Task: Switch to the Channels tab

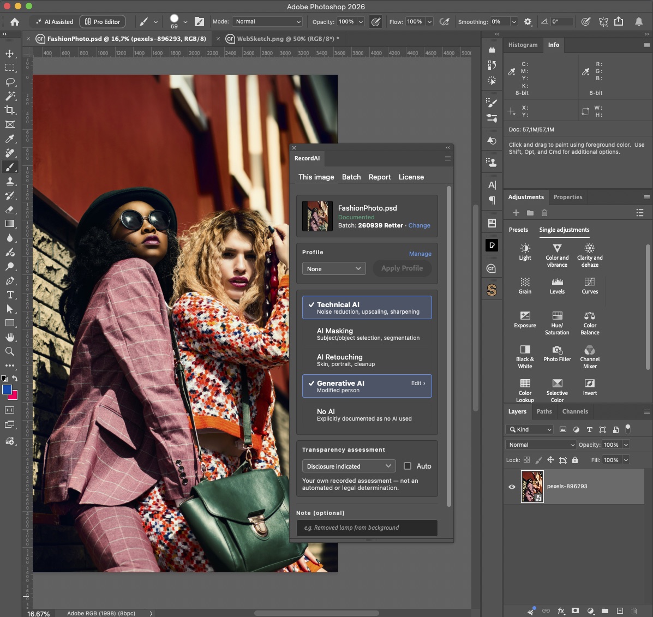Action: (575, 411)
